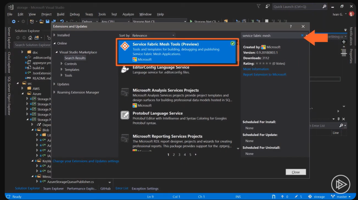This screenshot has width=358, height=200.
Task: Click the Pluralsight play logo
Action: click(341, 184)
